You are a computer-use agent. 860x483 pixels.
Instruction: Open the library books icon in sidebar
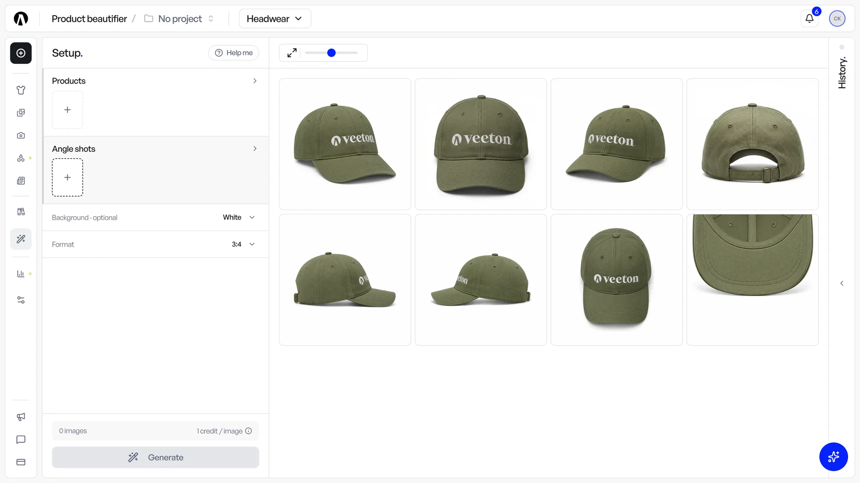pos(21,211)
